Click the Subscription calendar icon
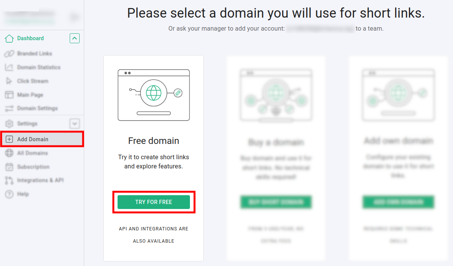This screenshot has width=453, height=266. [9, 167]
